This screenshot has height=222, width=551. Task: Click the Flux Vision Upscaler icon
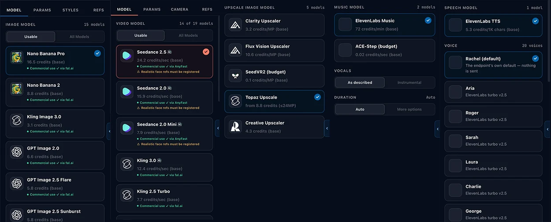235,50
